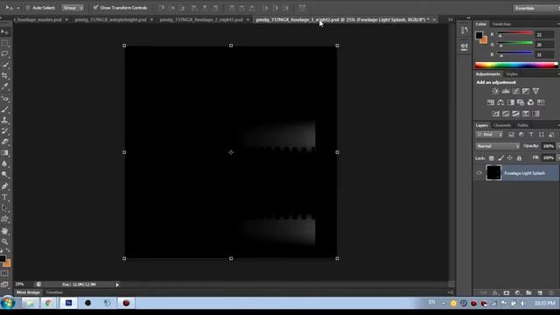Click the color spectrum ramp
The width and height of the screenshot is (560, 315).
[x=516, y=65]
